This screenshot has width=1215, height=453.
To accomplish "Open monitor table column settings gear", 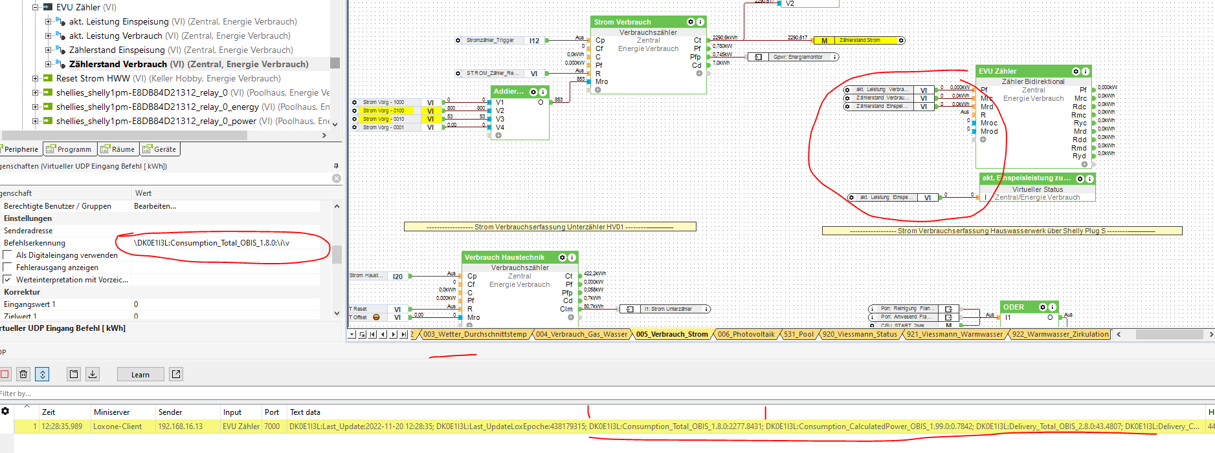I will pyautogui.click(x=5, y=411).
